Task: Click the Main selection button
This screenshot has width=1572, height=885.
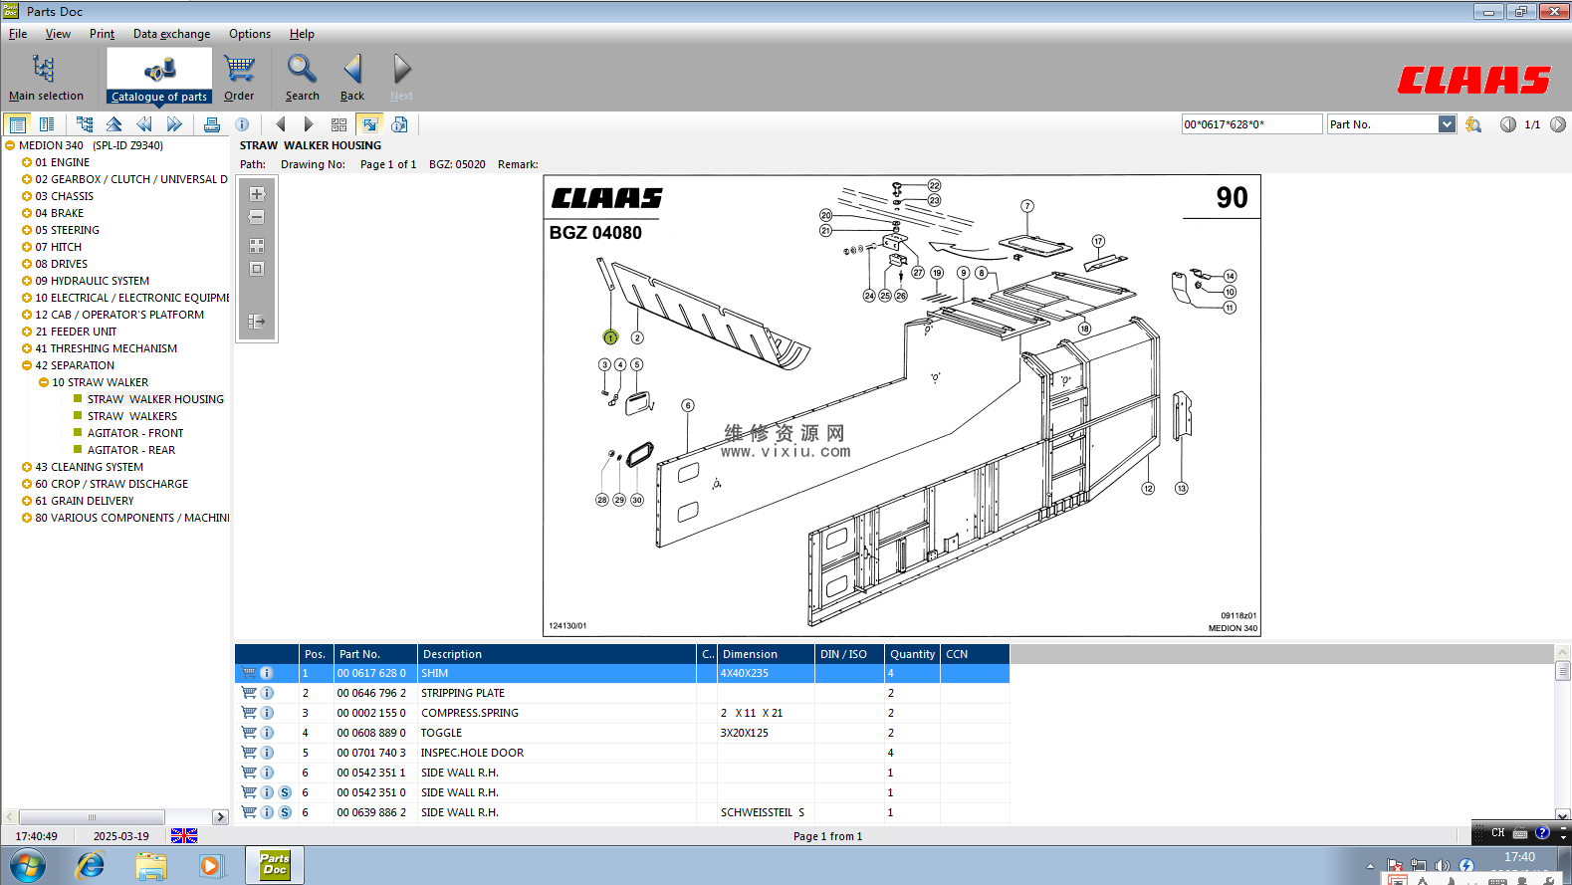Action: [x=46, y=78]
